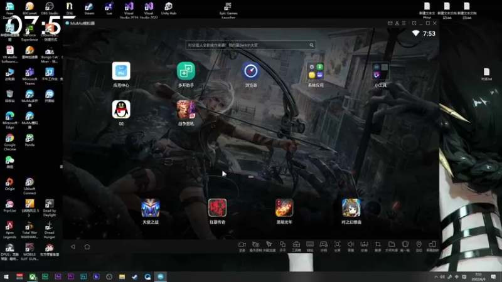Launch the QQ penguin app

pos(121,109)
